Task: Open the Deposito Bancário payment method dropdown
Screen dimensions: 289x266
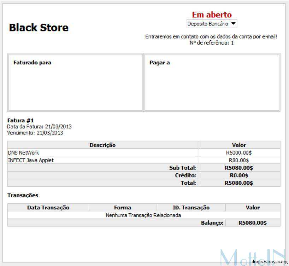Action: pos(212,24)
